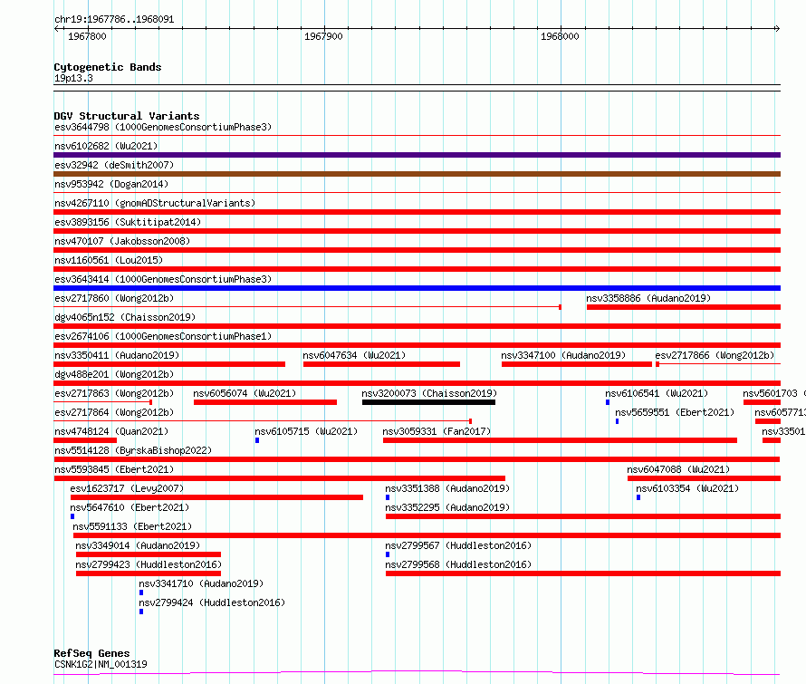Screen dimensions: 806x684
Task: Click the 1967900 ruler position label
Action: [x=323, y=36]
